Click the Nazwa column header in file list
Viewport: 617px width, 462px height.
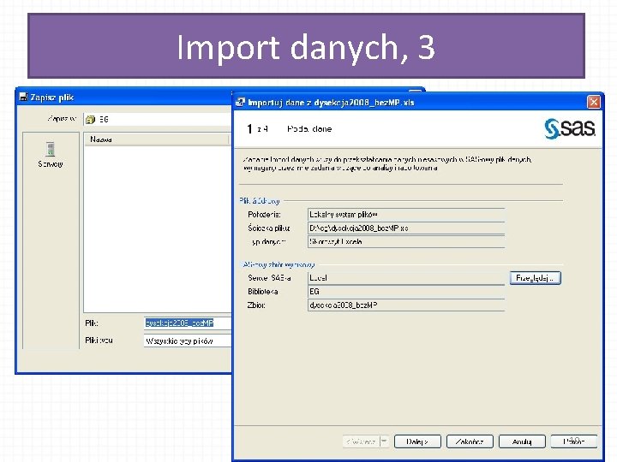coord(157,139)
